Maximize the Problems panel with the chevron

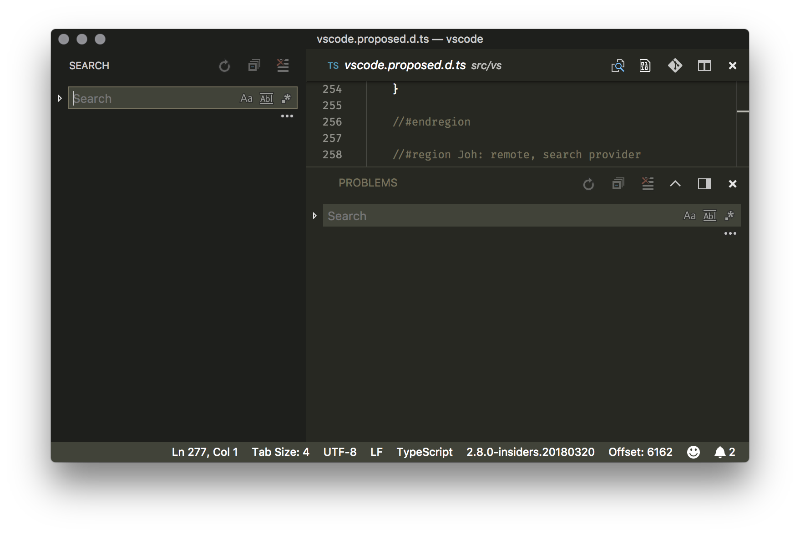click(x=675, y=184)
